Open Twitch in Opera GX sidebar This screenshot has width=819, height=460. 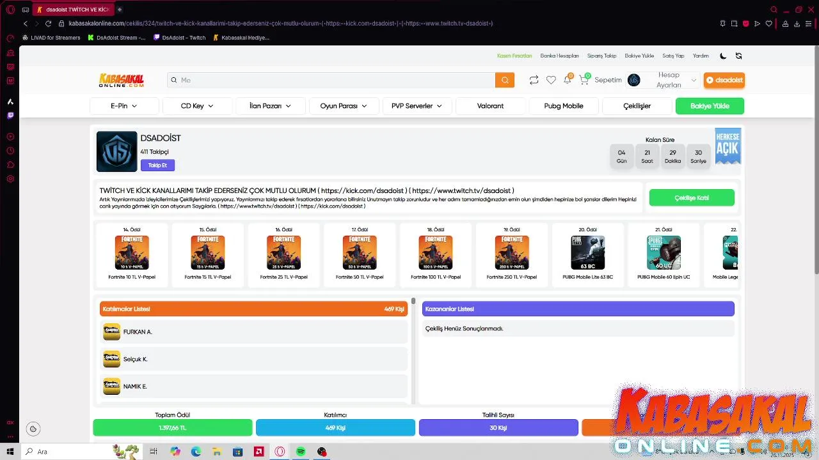(10, 116)
